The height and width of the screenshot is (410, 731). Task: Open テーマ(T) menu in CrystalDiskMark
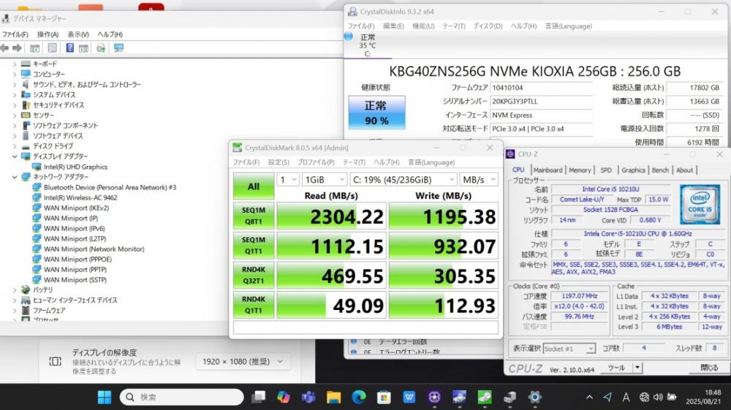tap(354, 162)
